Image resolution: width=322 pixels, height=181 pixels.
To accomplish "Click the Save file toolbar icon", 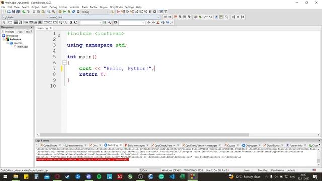I will click(x=13, y=12).
